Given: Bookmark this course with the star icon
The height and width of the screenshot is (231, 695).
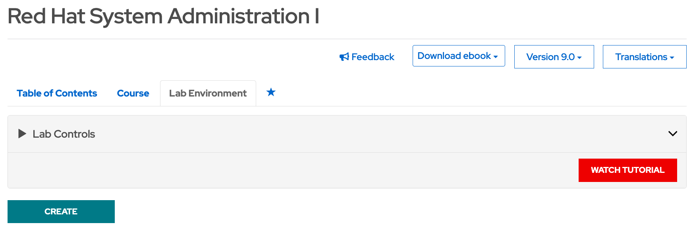Looking at the screenshot, I should (271, 93).
